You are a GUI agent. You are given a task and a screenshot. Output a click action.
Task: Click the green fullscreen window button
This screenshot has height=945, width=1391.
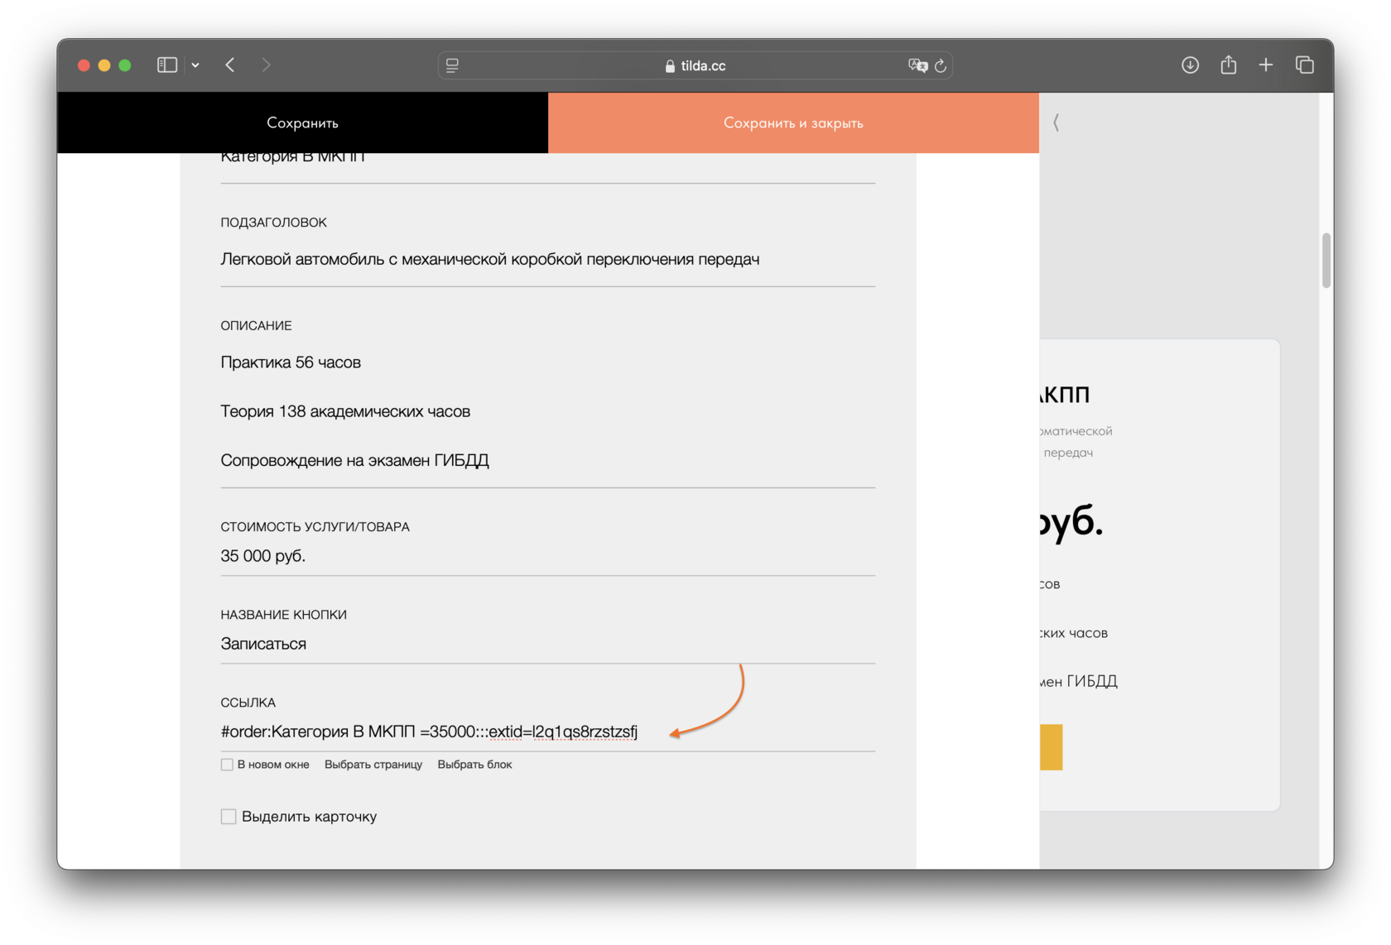click(125, 65)
